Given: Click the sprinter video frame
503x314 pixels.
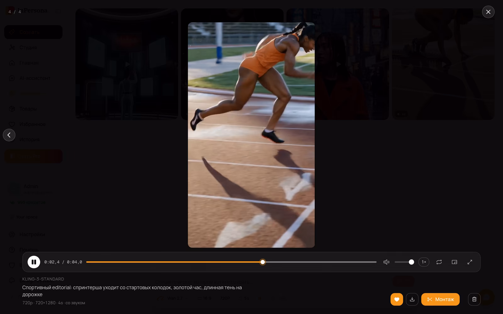Looking at the screenshot, I should click(251, 135).
